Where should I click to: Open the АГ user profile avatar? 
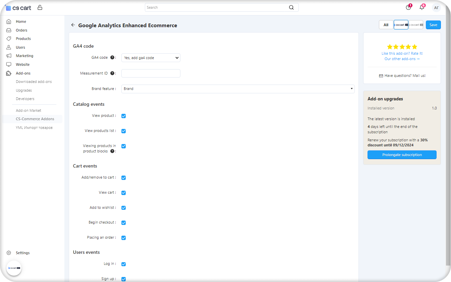click(x=436, y=7)
